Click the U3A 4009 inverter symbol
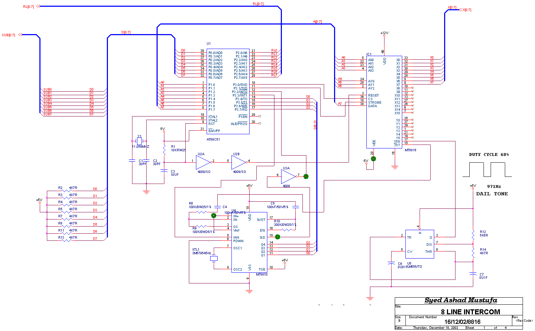The width and height of the screenshot is (535, 331). point(289,177)
